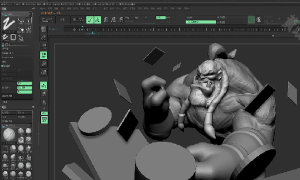Choose the DragRect stroke icon with border
The height and width of the screenshot is (180, 300).
coord(29,21)
